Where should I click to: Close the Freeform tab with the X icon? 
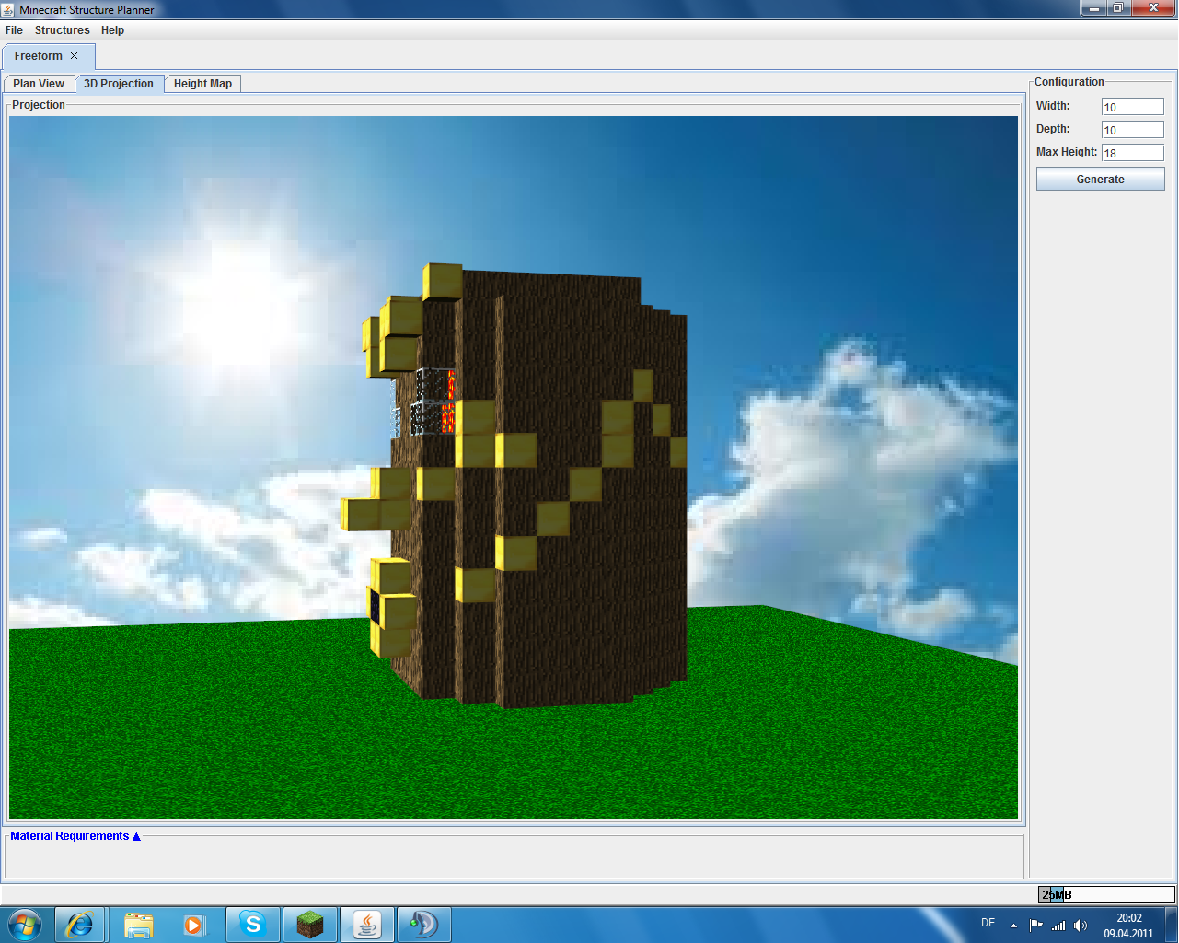[75, 56]
